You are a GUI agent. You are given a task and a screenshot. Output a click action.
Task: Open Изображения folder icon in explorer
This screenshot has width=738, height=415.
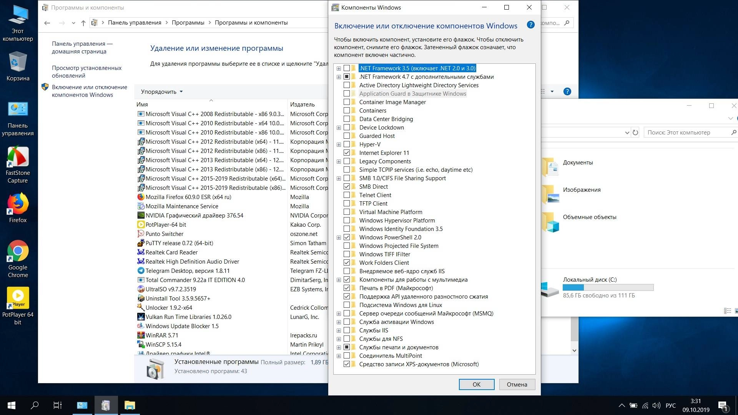[550, 194]
